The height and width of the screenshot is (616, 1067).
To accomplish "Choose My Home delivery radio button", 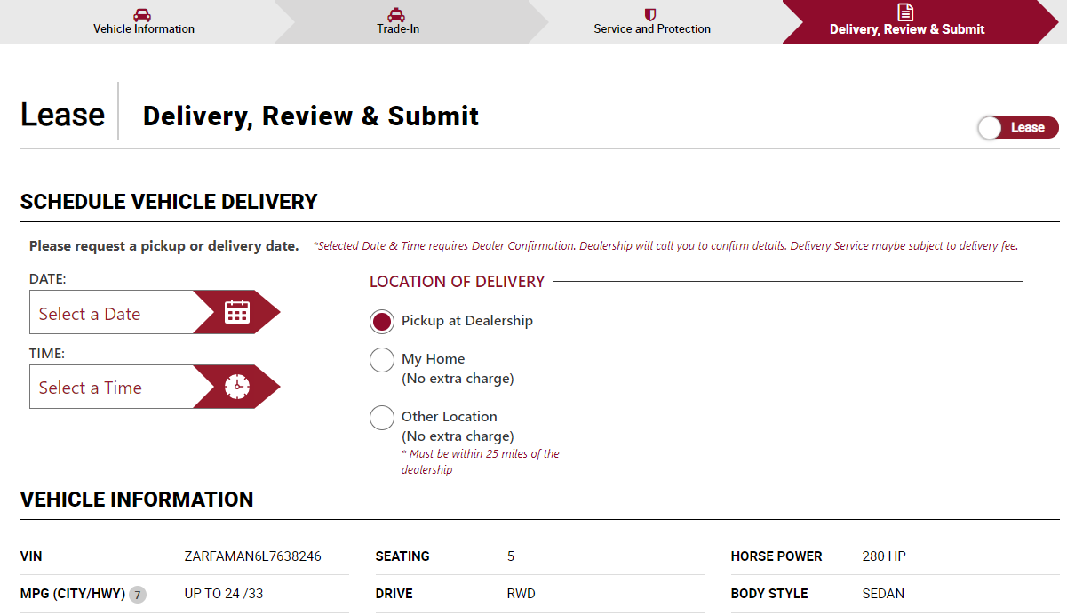I will point(382,360).
